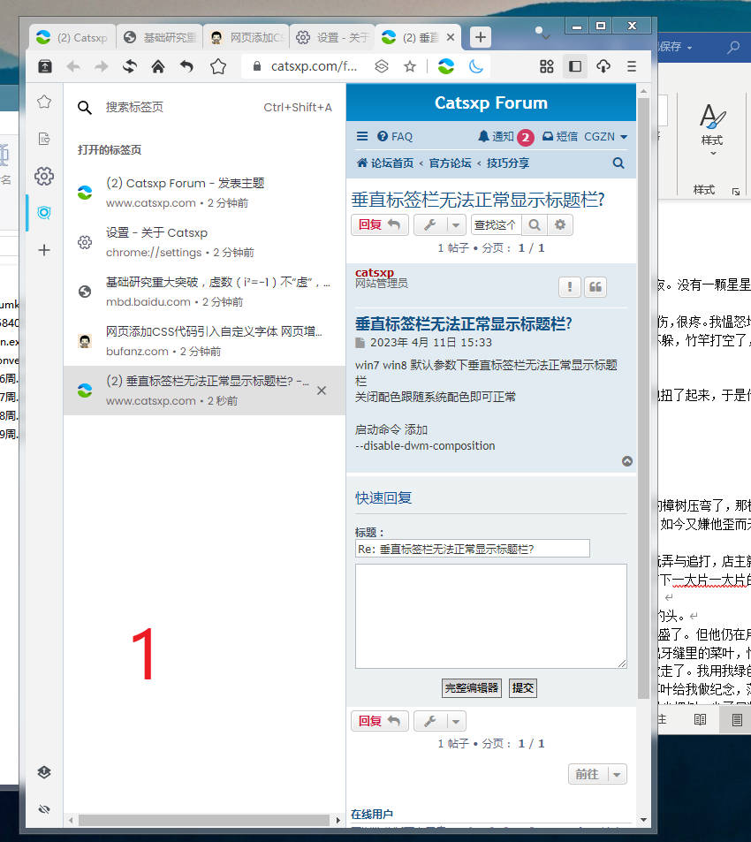Click the undo close tab arrow icon
The width and height of the screenshot is (751, 842).
click(186, 66)
